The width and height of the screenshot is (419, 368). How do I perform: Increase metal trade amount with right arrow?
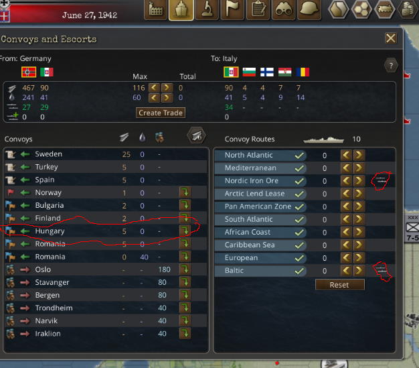tap(167, 88)
